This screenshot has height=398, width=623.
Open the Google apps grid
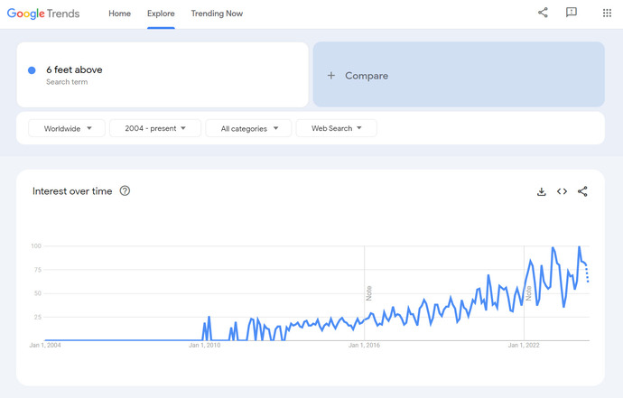click(x=607, y=13)
